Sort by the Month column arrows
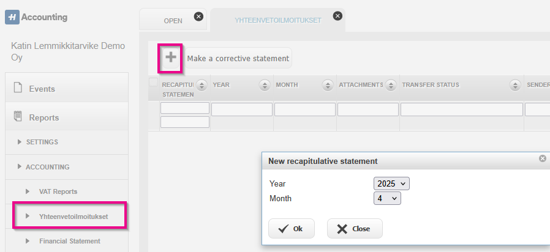The image size is (550, 252). coord(328,85)
